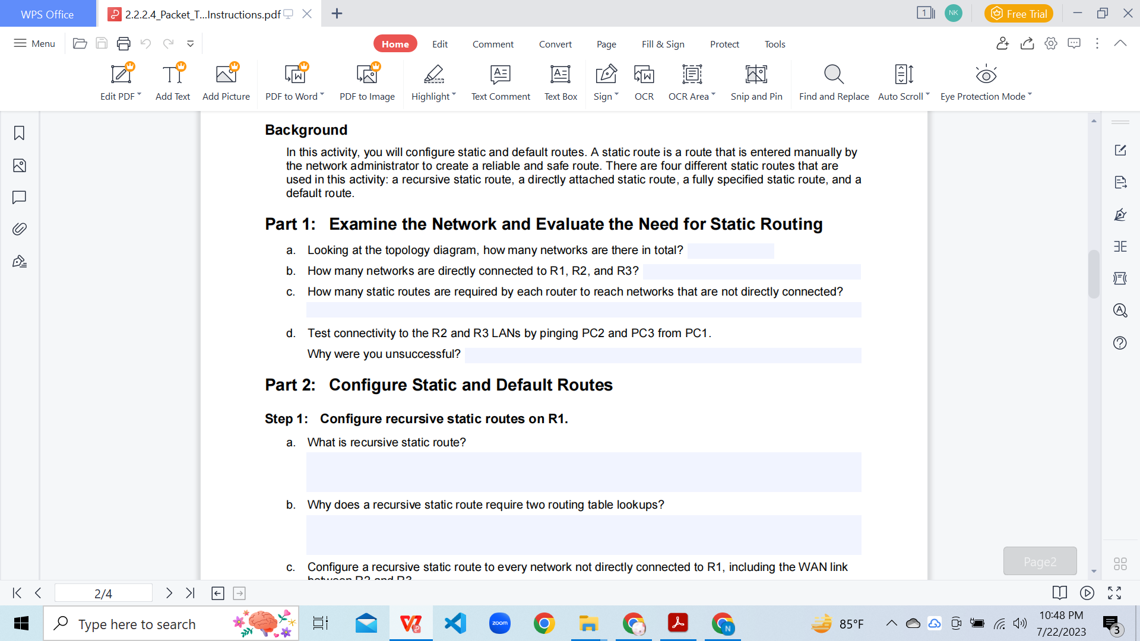Toggle reading mode book icon in status bar
Viewport: 1140px width, 641px height.
(1059, 593)
